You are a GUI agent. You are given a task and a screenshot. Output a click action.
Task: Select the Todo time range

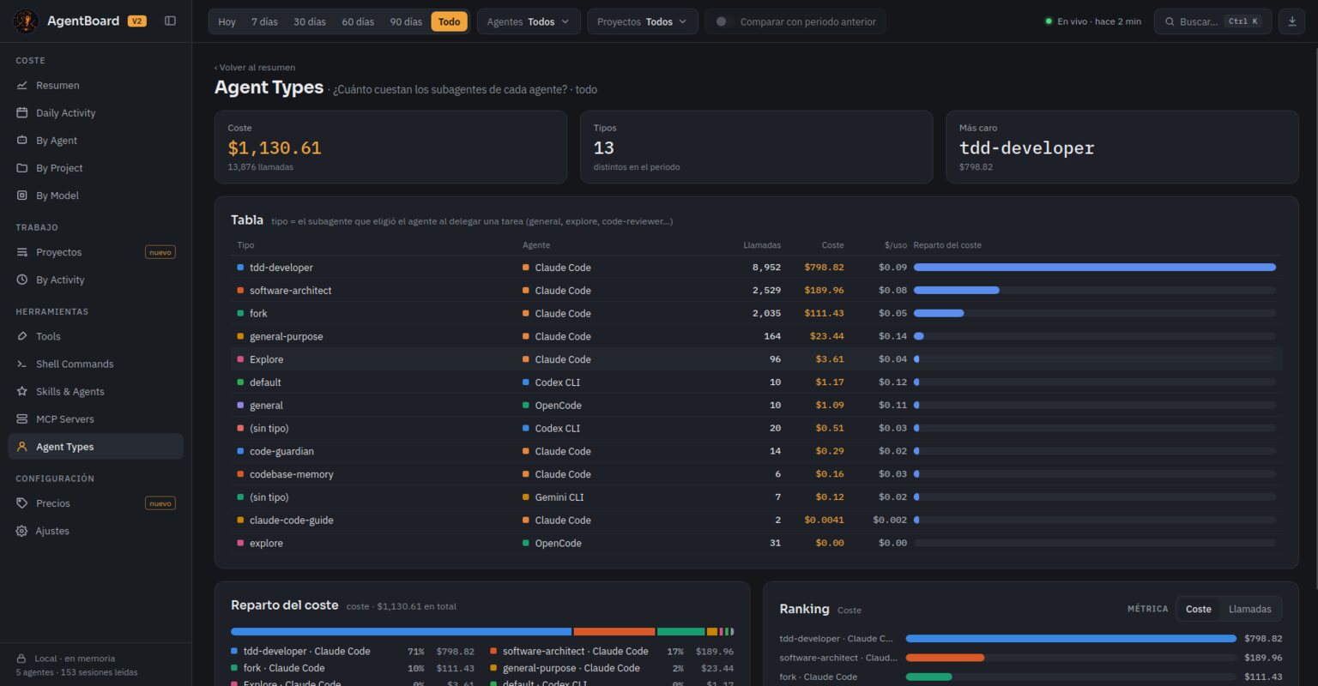tap(450, 21)
